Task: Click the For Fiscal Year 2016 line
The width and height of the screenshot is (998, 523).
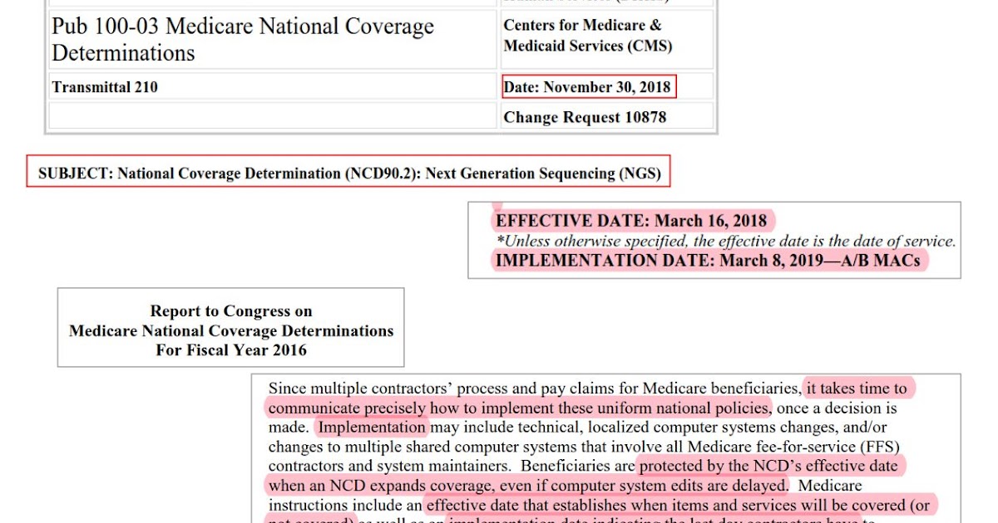Action: point(231,349)
